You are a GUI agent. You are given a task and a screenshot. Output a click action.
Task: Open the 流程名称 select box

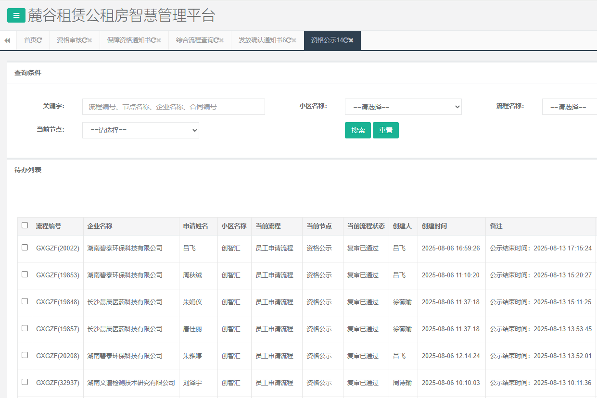coord(570,107)
